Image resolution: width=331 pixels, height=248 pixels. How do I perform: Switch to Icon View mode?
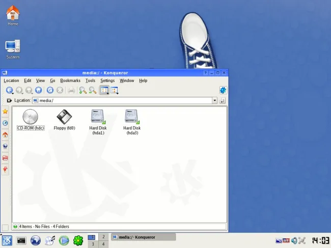pyautogui.click(x=104, y=90)
